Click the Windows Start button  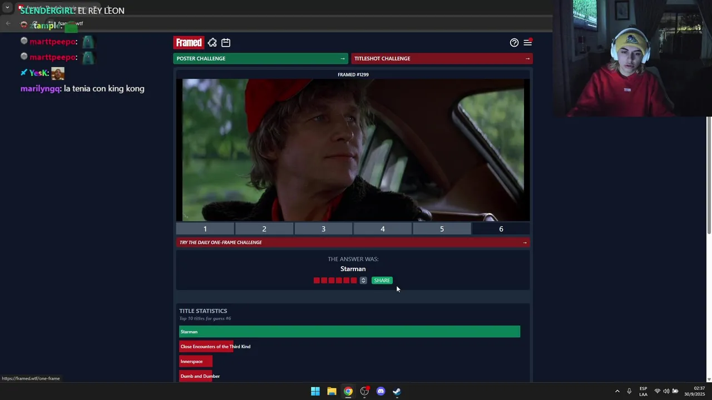315,391
